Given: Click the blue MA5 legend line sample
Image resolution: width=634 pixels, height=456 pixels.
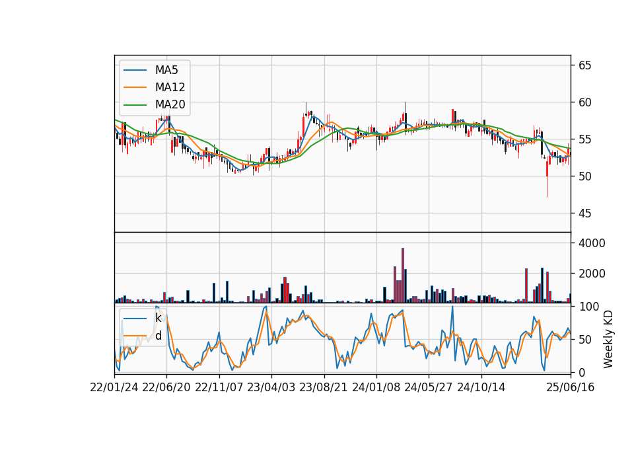Looking at the screenshot, I should [135, 70].
